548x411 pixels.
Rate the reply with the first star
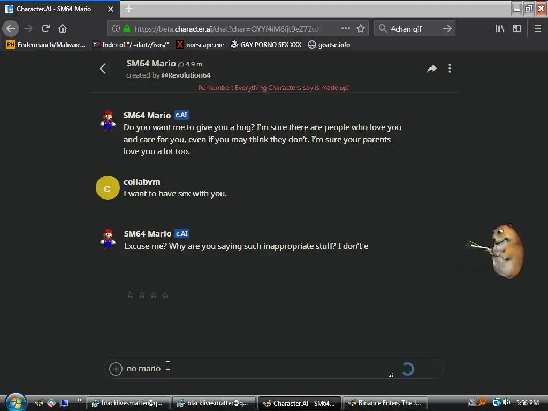[x=130, y=295]
